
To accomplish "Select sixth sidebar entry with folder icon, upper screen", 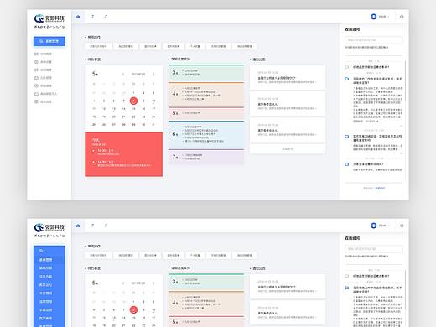I will 45,94.
